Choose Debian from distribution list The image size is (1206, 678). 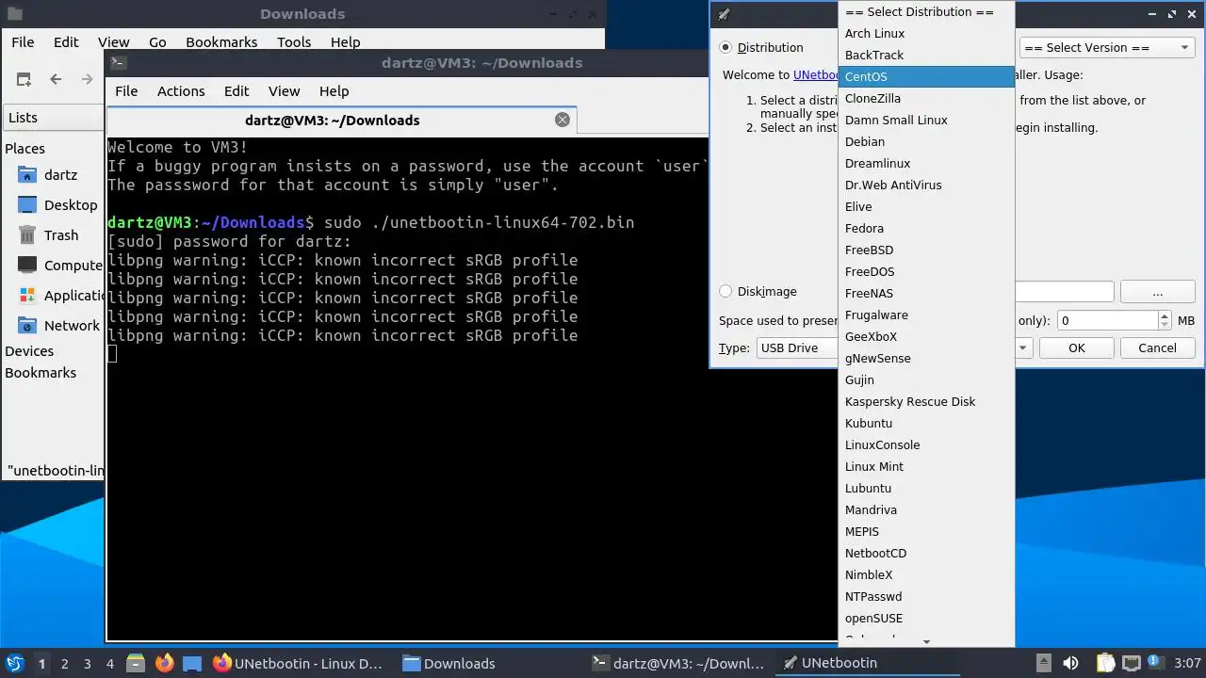(926, 142)
